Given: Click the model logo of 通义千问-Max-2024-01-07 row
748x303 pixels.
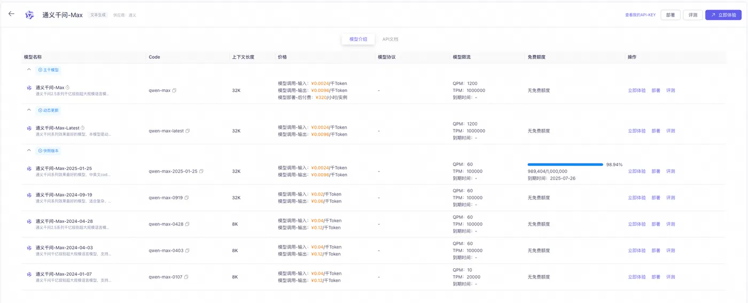Looking at the screenshot, I should 29,274.
